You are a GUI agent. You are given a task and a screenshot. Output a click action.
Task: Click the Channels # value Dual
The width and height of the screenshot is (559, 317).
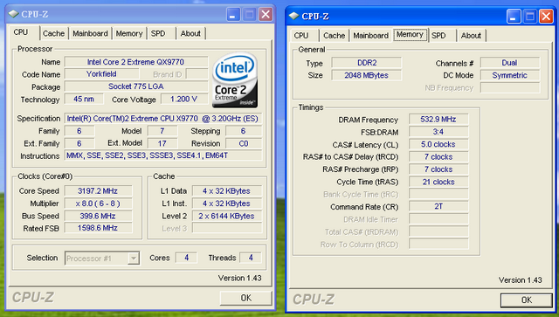tap(510, 63)
